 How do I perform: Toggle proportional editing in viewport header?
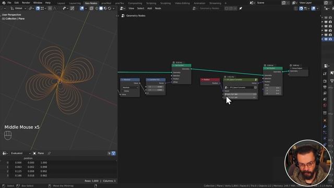pos(50,8)
